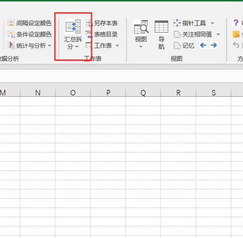Click the blue left arrow next to 记忆

(x=203, y=45)
